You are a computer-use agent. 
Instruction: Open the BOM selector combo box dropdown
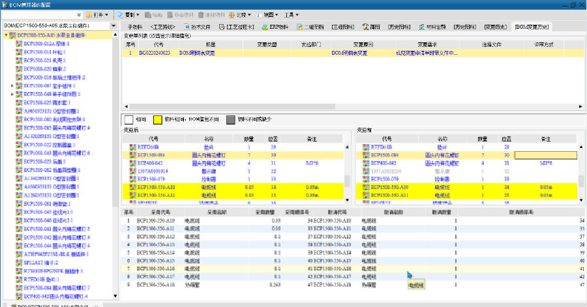(113, 25)
